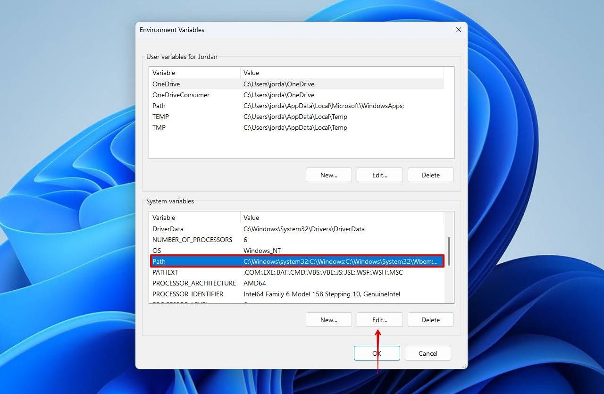Image resolution: width=604 pixels, height=394 pixels.
Task: Select the system Path variable row
Action: coord(297,261)
